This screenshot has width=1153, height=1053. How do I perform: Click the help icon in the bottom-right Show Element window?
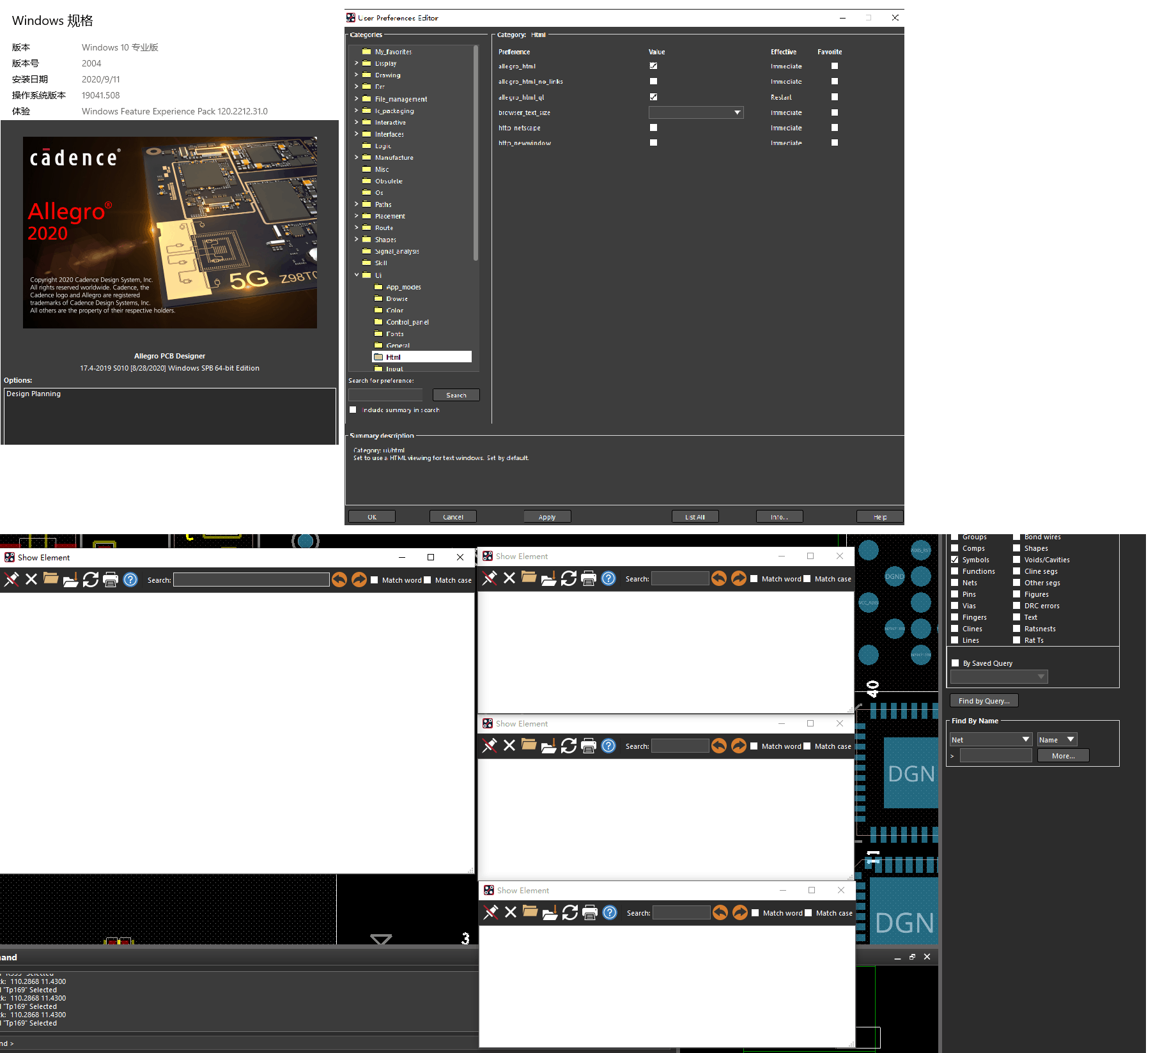pyautogui.click(x=610, y=912)
